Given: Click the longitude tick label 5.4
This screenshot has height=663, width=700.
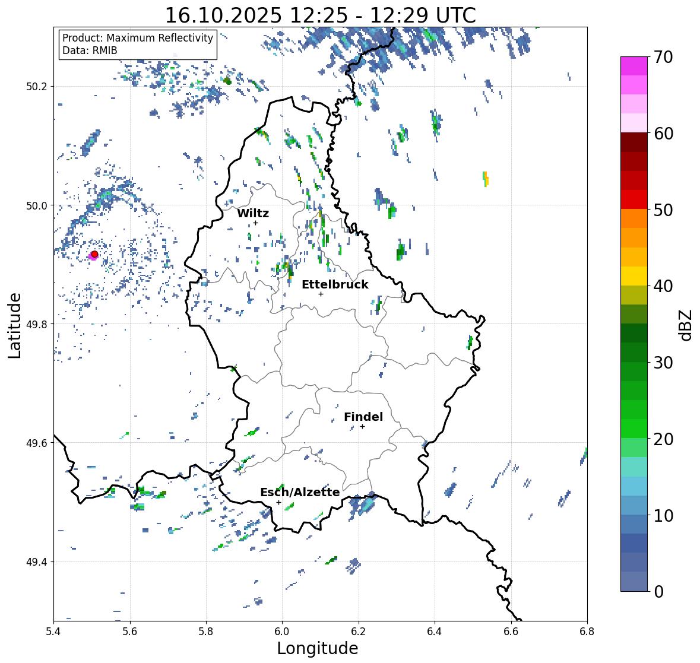Looking at the screenshot, I should (53, 632).
